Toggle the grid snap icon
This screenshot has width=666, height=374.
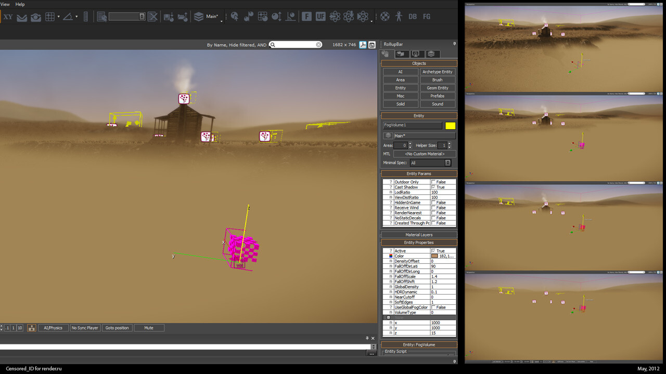pos(50,17)
